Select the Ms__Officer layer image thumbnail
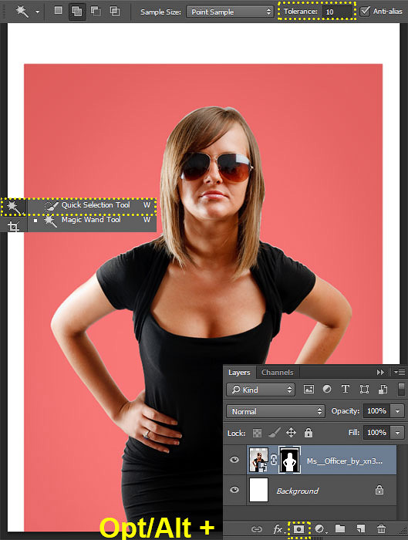The width and height of the screenshot is (408, 540). pos(258,460)
